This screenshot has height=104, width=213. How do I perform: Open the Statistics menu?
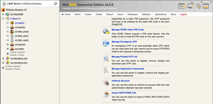click(146, 14)
